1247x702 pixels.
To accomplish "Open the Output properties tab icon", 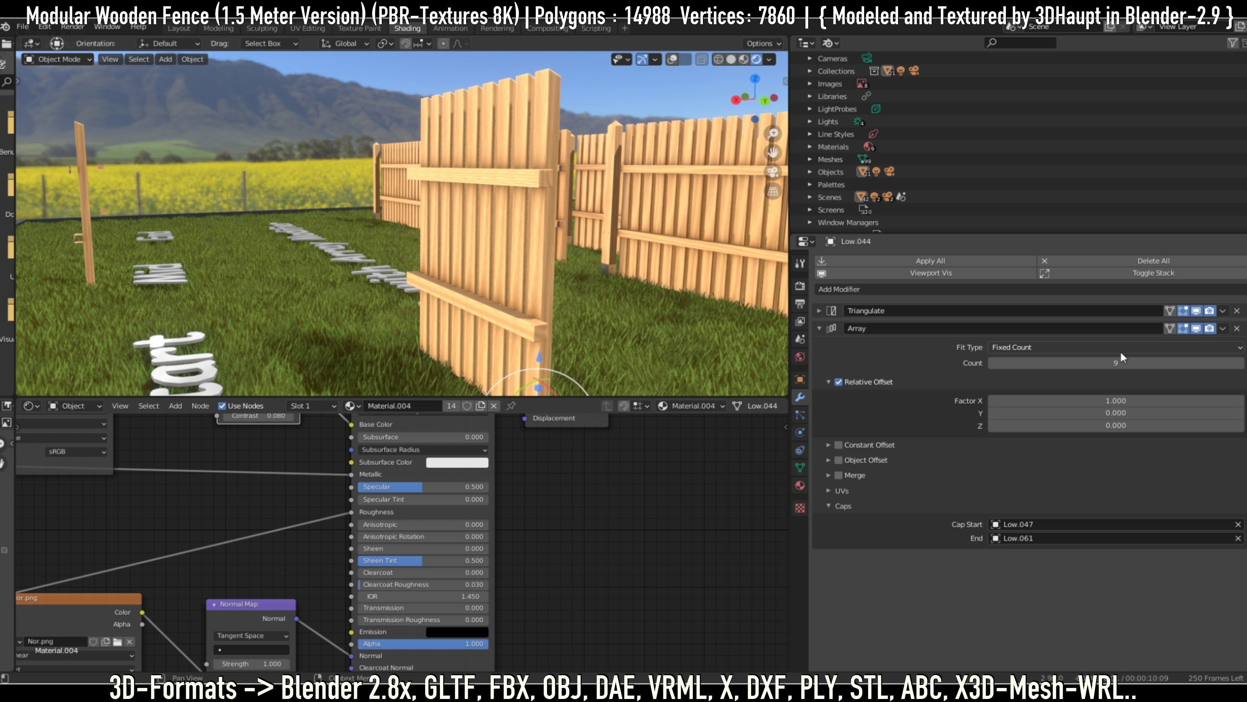I will pos(800,304).
